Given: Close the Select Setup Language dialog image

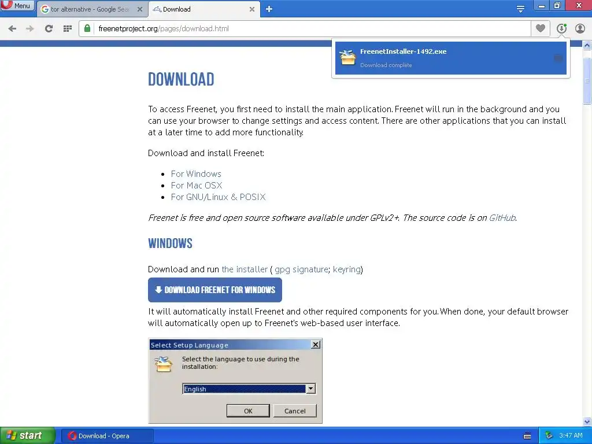Looking at the screenshot, I should pyautogui.click(x=315, y=345).
